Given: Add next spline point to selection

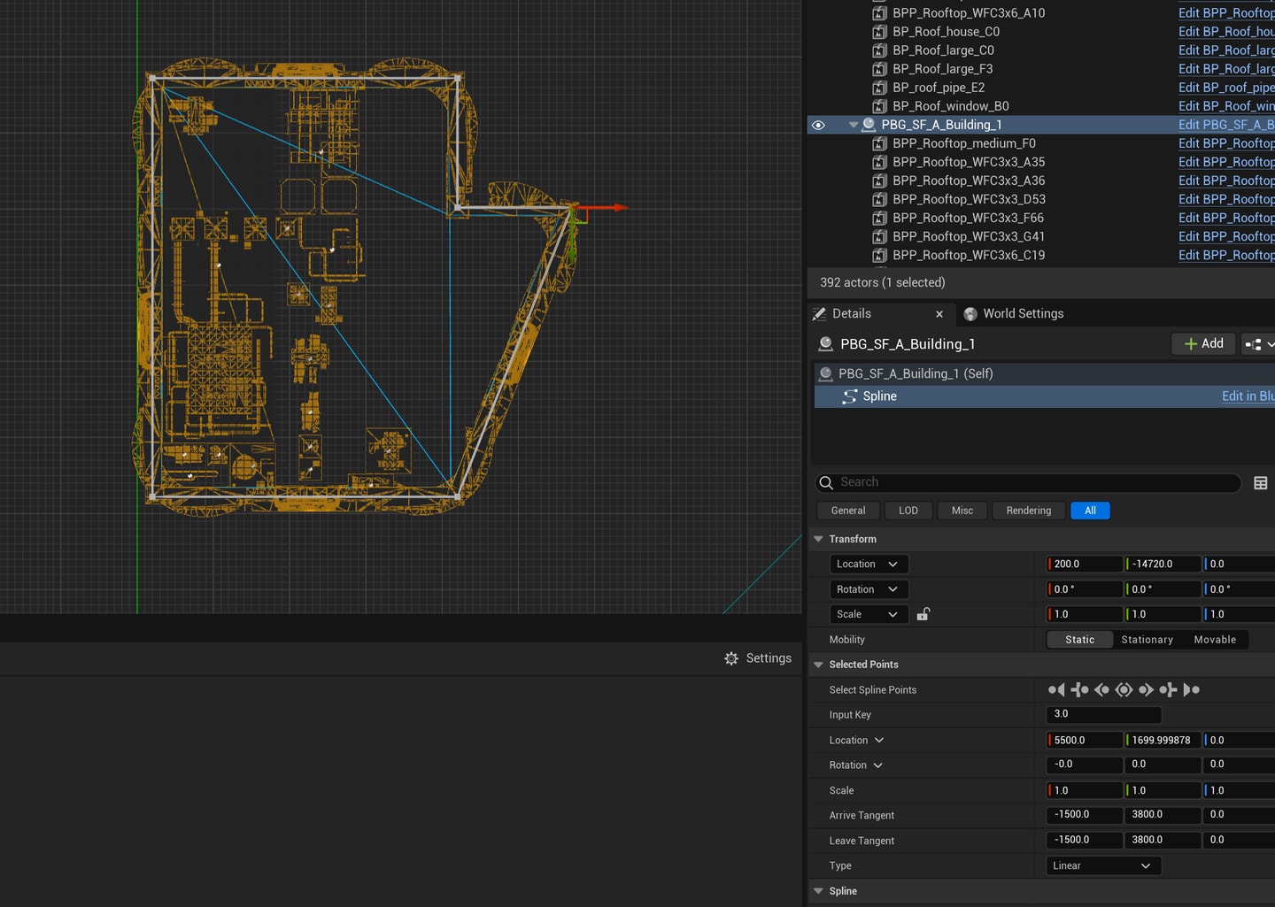Looking at the screenshot, I should (1168, 689).
